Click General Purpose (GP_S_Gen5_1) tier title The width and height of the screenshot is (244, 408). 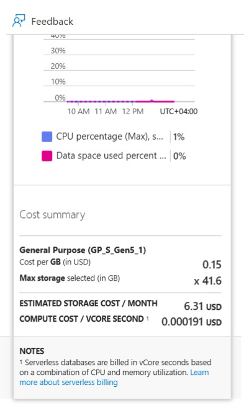[83, 250]
